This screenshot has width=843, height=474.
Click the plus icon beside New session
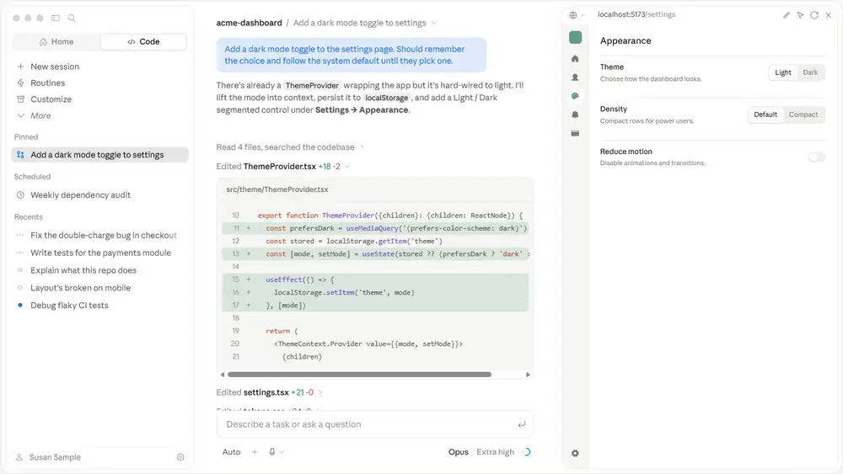coord(20,67)
